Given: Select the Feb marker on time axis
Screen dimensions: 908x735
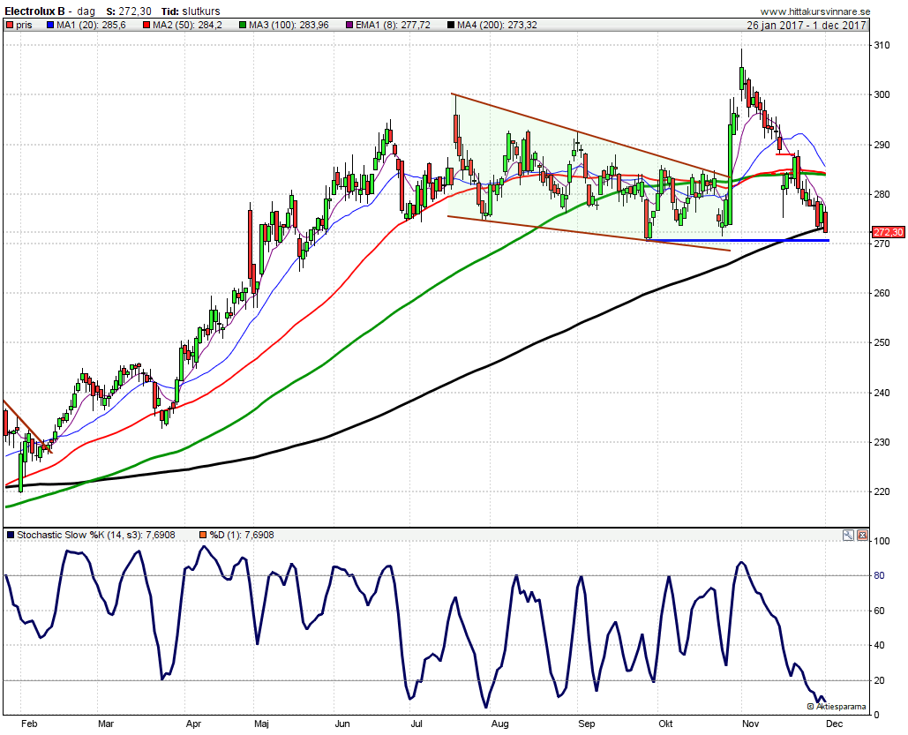Looking at the screenshot, I should tap(29, 724).
